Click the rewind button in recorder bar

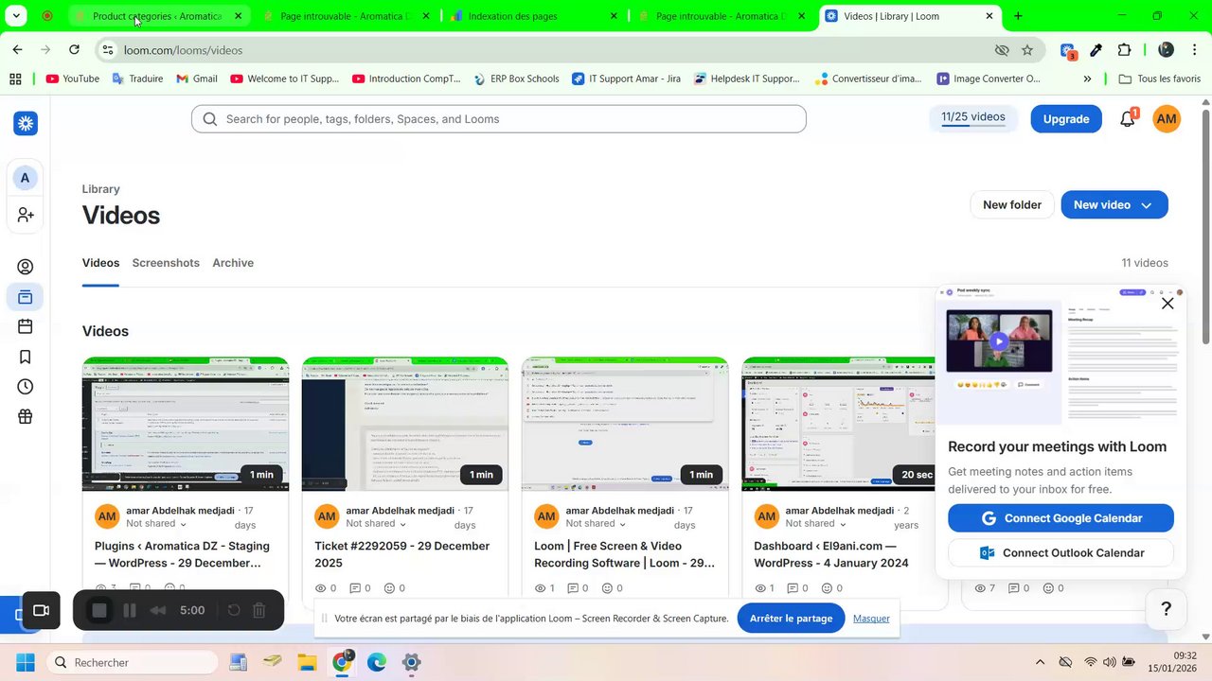click(158, 611)
